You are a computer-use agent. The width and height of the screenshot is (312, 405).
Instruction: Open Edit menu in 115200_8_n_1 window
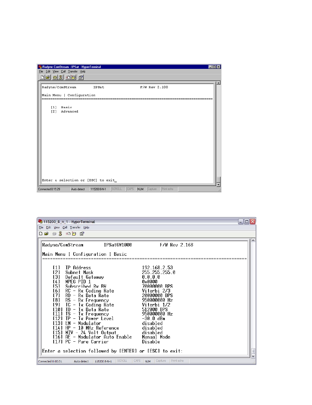click(x=48, y=228)
